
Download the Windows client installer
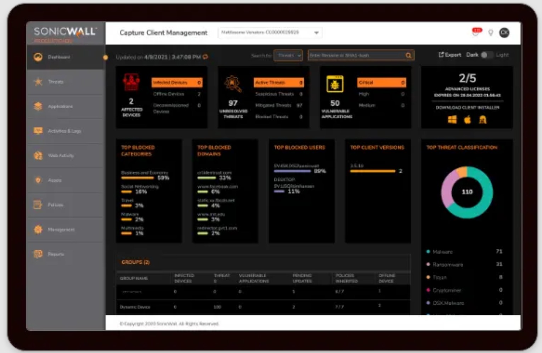[x=452, y=120]
